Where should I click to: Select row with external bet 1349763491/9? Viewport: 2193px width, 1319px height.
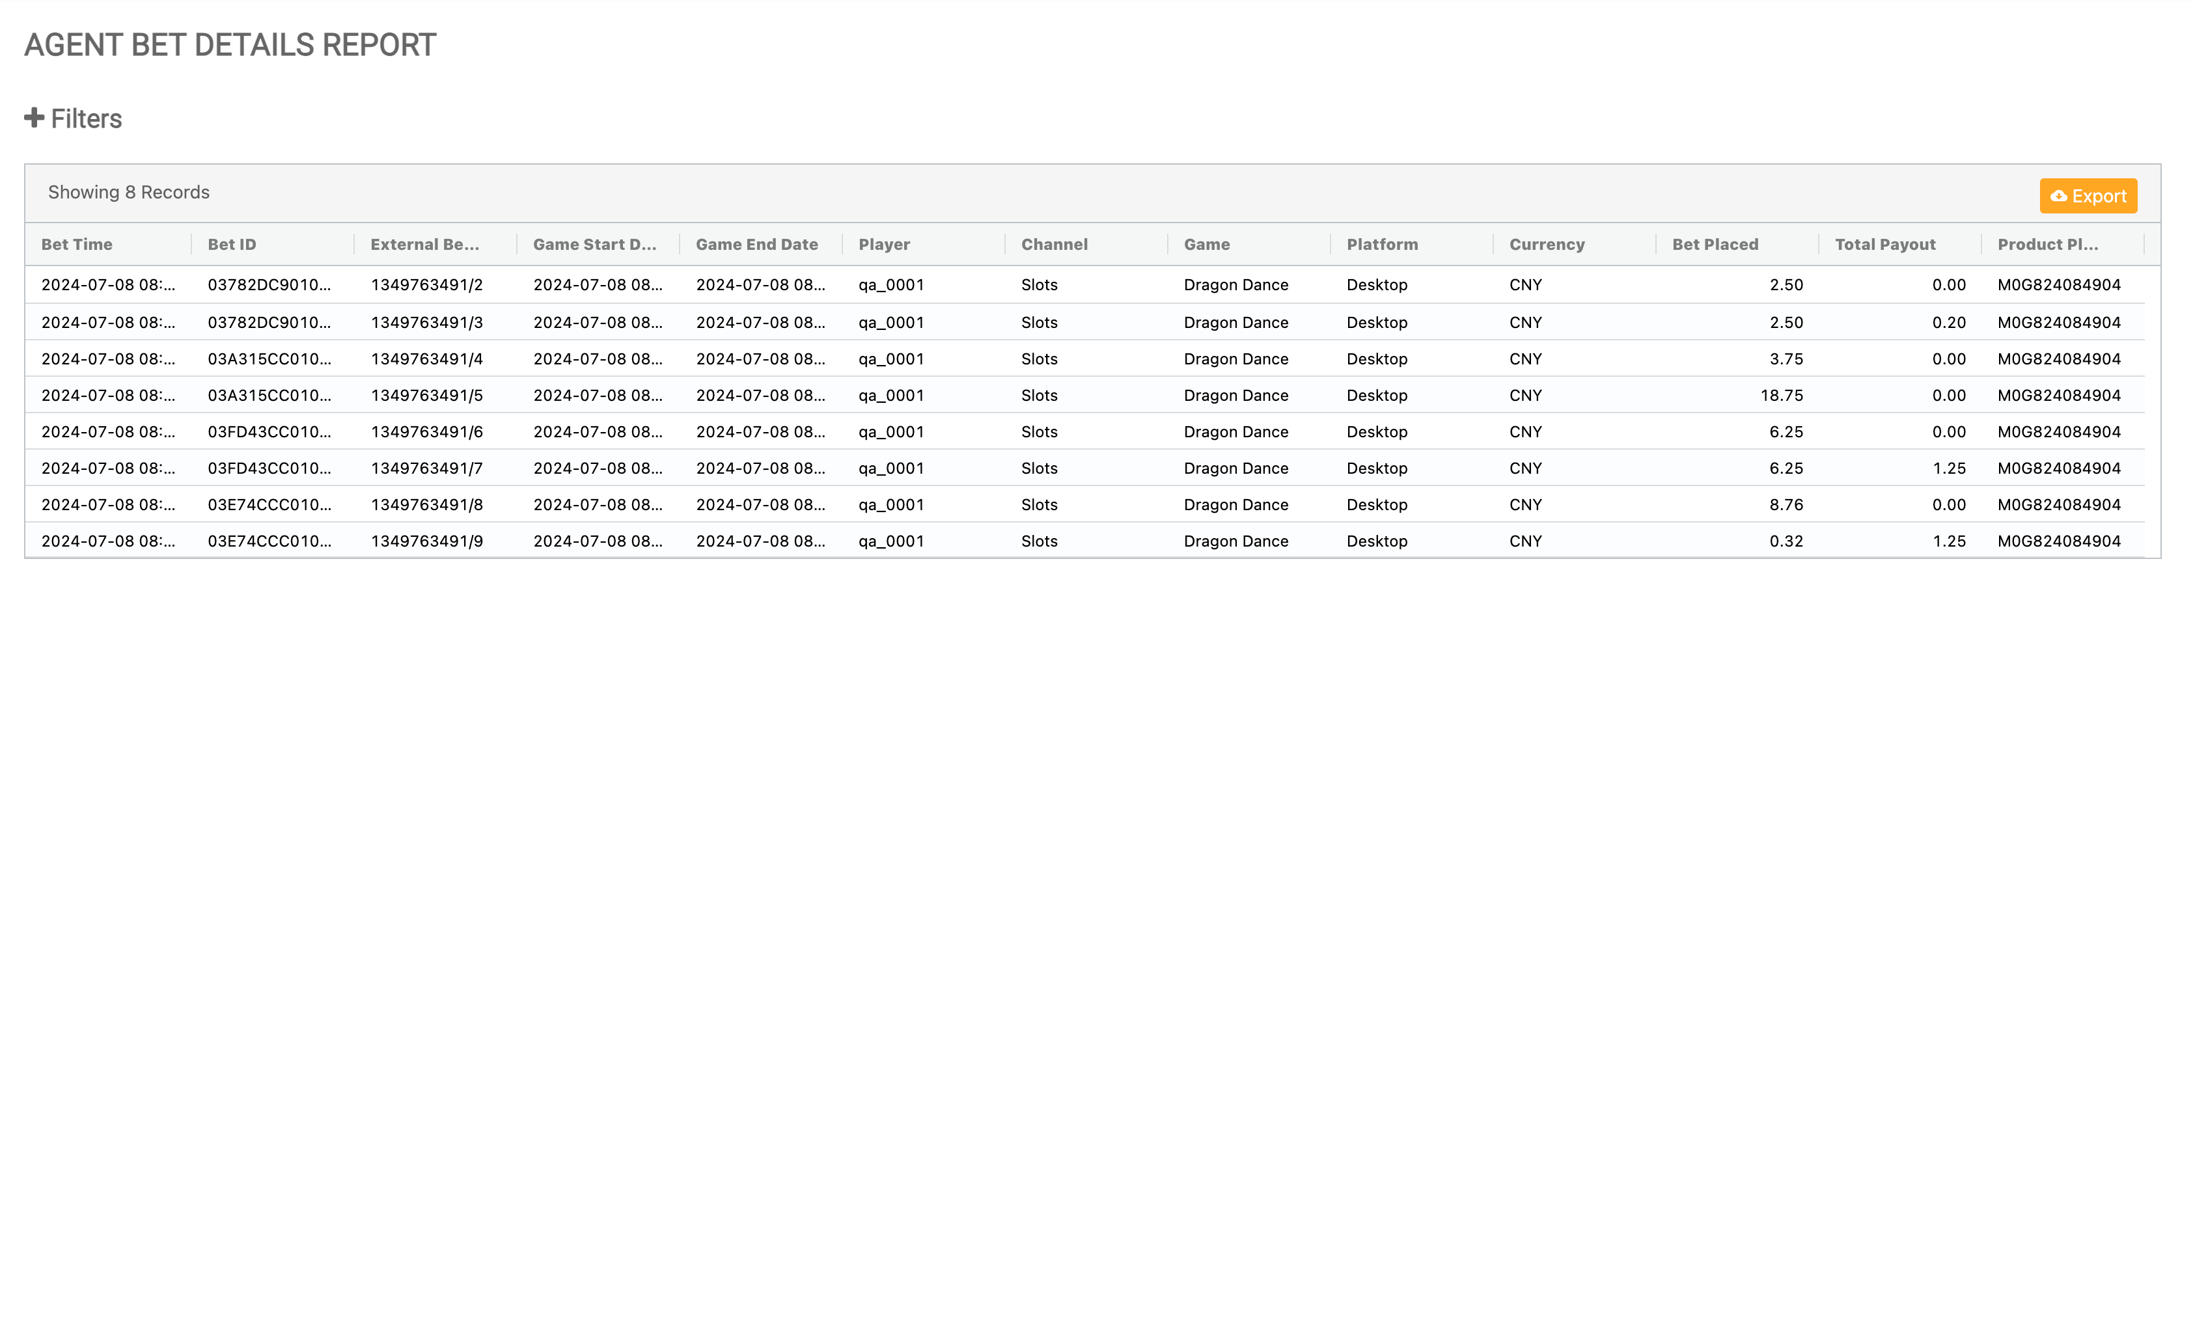427,541
